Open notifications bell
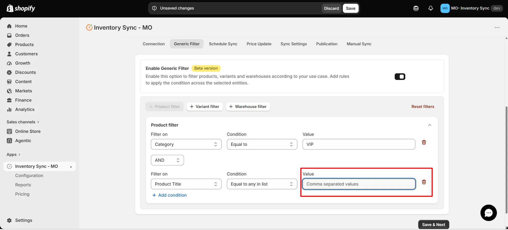Viewport: 508px width, 230px height. coord(431,8)
